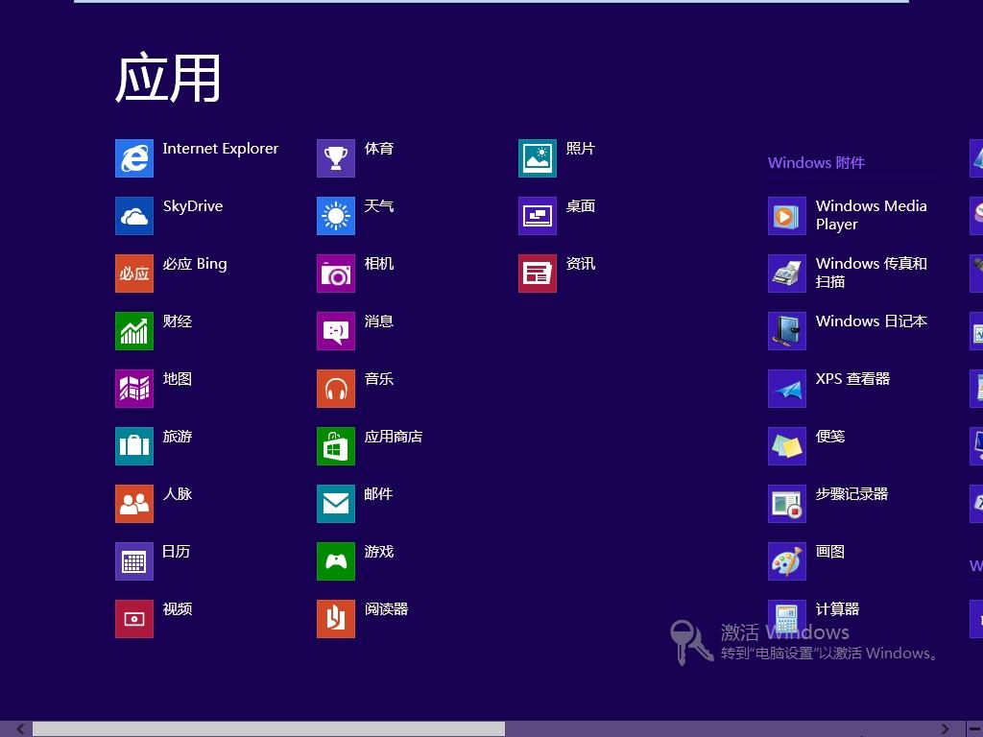Open Windows 日记本 journal icon
This screenshot has height=737, width=983.
(x=787, y=331)
